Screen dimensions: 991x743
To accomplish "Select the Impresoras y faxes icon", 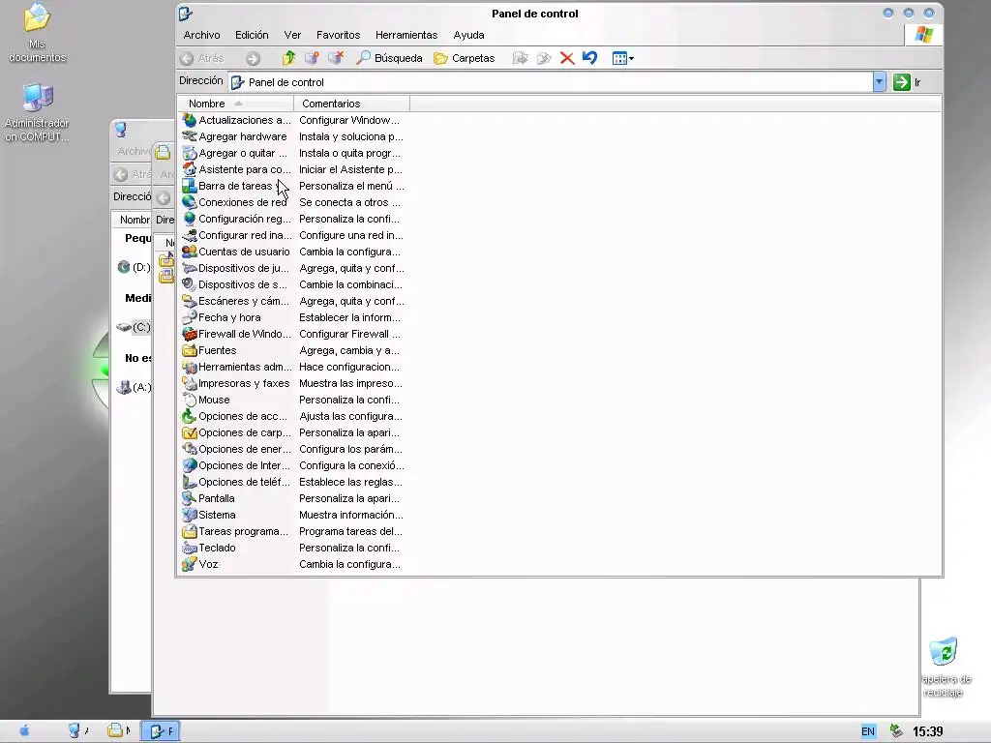I will click(x=190, y=383).
